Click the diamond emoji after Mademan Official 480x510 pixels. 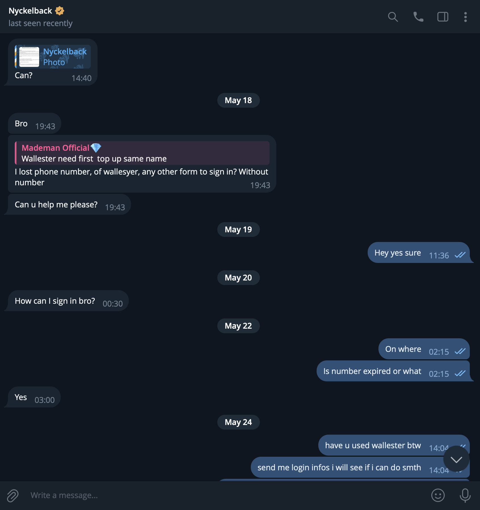96,148
